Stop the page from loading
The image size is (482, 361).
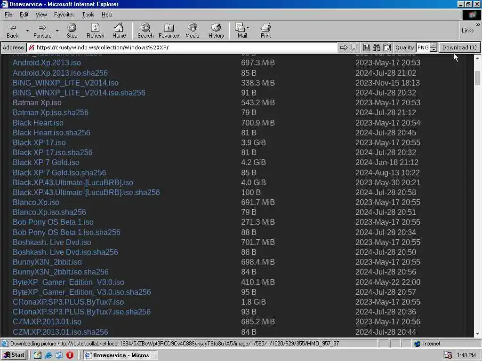(72, 31)
